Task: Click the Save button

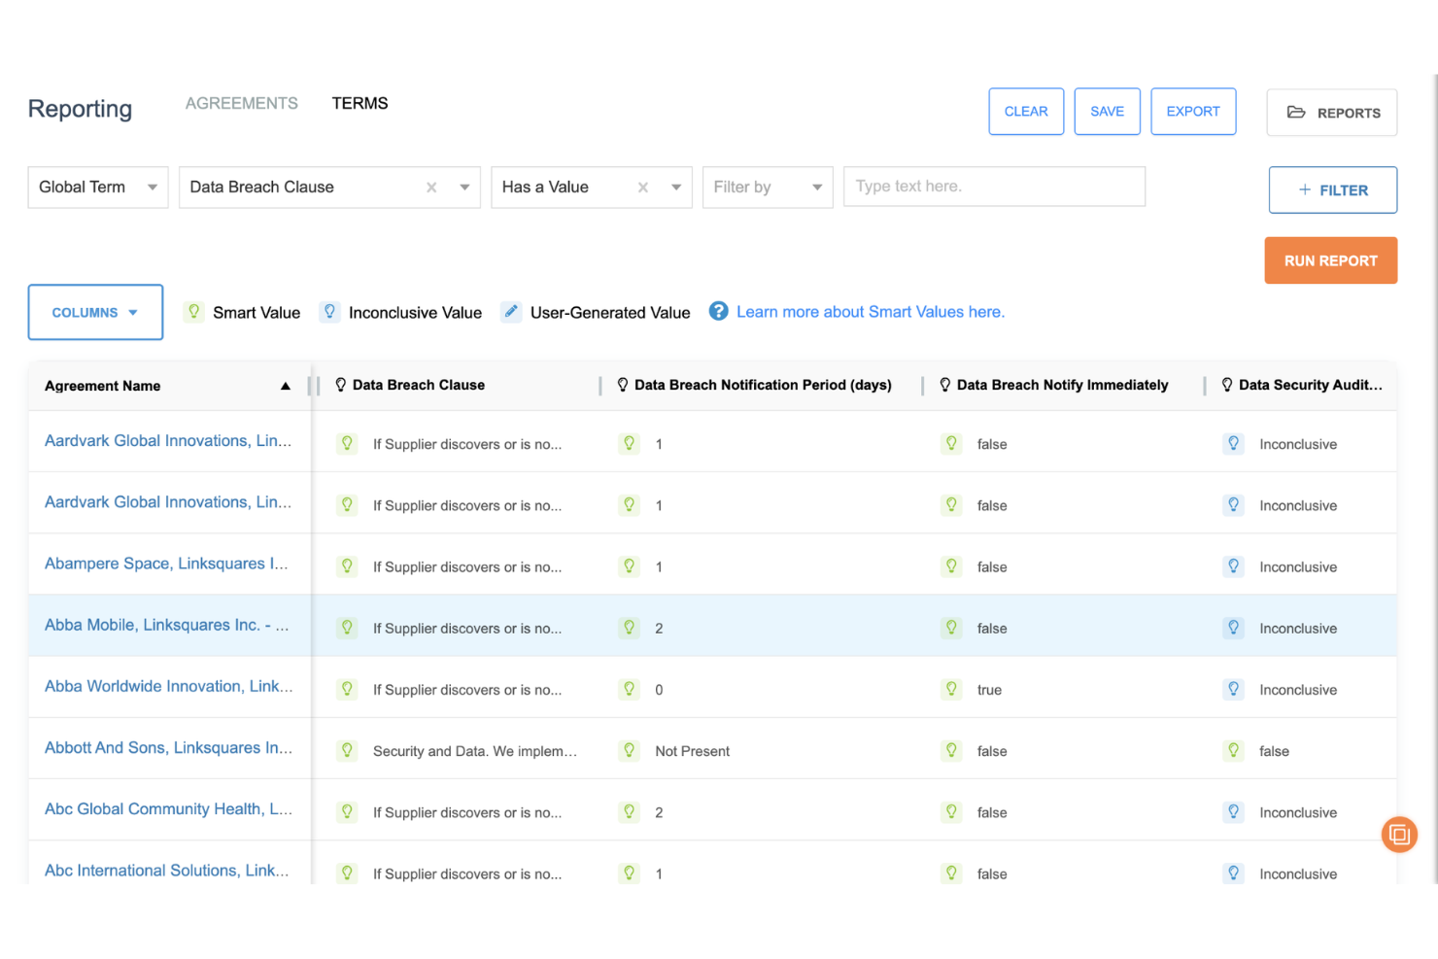Action: point(1107,112)
